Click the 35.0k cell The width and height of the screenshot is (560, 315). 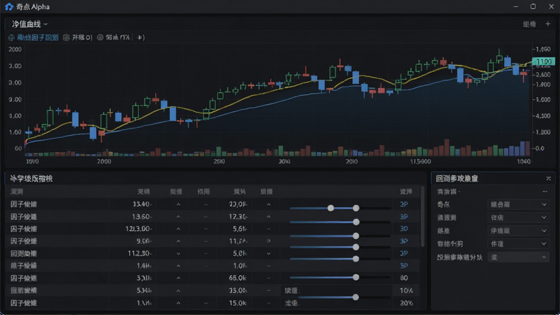[238, 290]
